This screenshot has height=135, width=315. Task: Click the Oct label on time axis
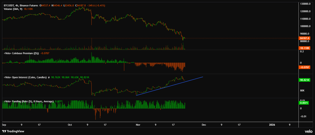70,125
